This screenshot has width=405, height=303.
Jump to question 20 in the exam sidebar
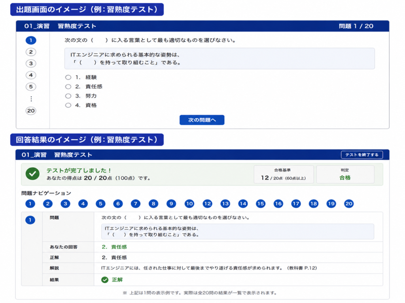31,111
